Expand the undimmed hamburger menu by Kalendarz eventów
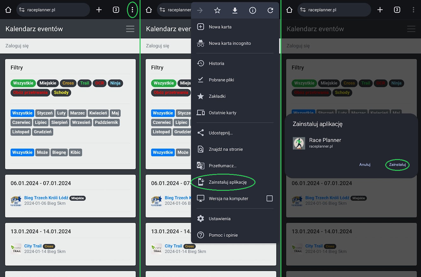 [130, 29]
